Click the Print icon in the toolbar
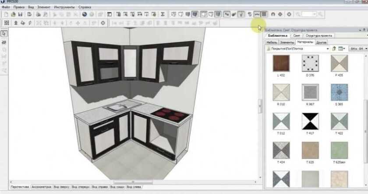 (38, 14)
